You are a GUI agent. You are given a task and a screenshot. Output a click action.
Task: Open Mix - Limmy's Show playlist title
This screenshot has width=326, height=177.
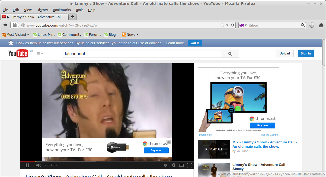tap(264, 144)
